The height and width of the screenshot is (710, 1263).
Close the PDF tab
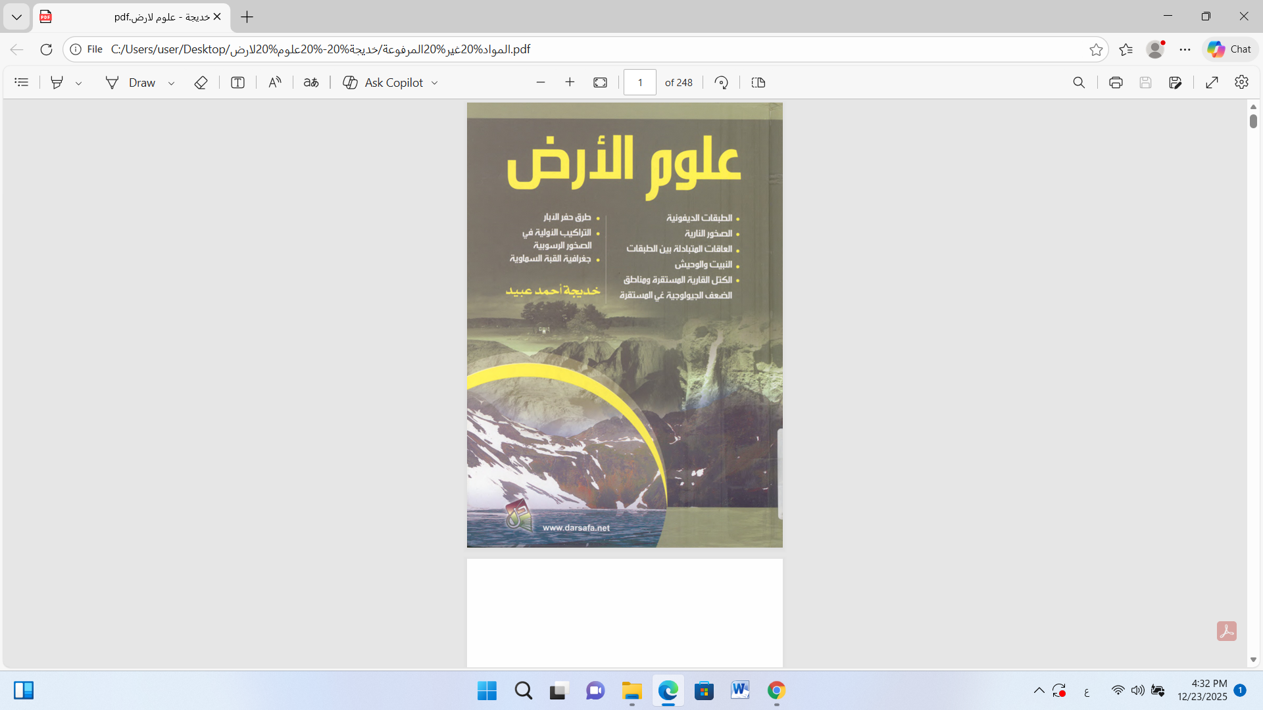[217, 17]
